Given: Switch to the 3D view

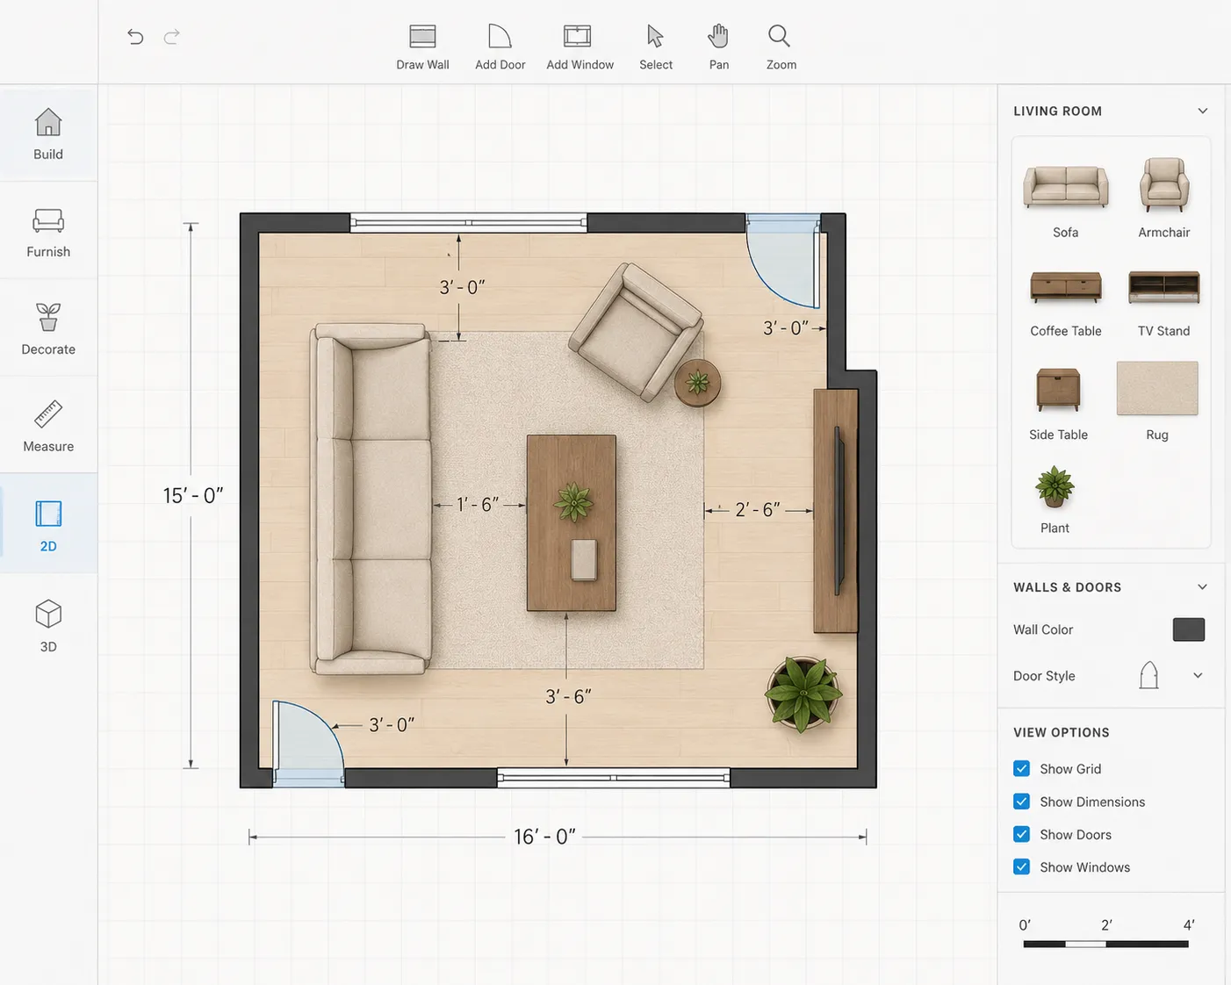Looking at the screenshot, I should 48,625.
